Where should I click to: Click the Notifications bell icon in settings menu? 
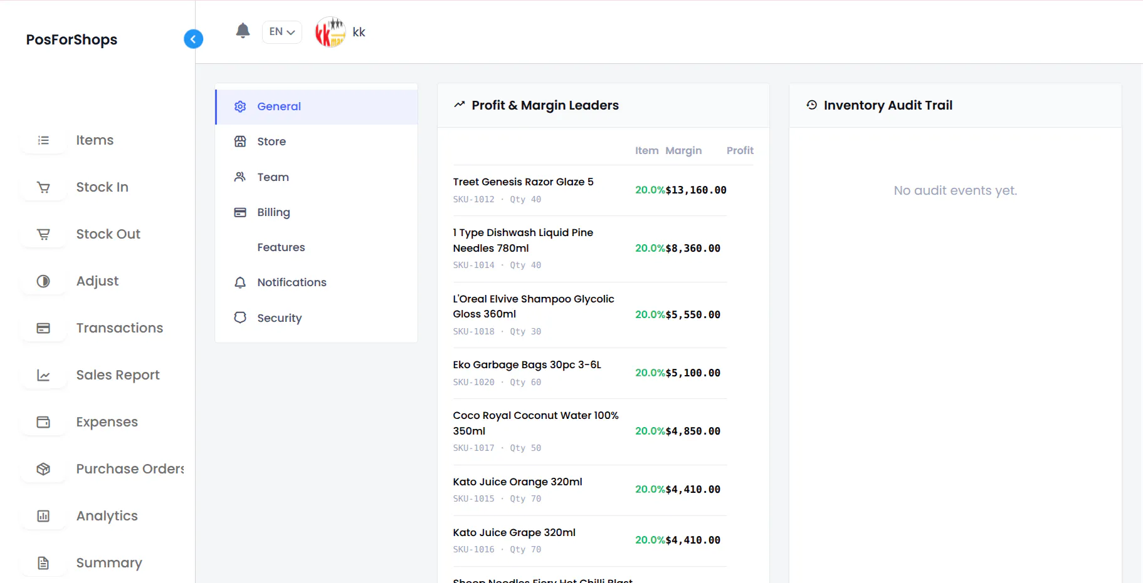click(240, 282)
